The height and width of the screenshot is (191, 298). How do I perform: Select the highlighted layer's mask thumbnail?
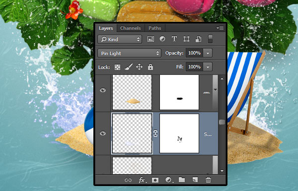(x=179, y=133)
